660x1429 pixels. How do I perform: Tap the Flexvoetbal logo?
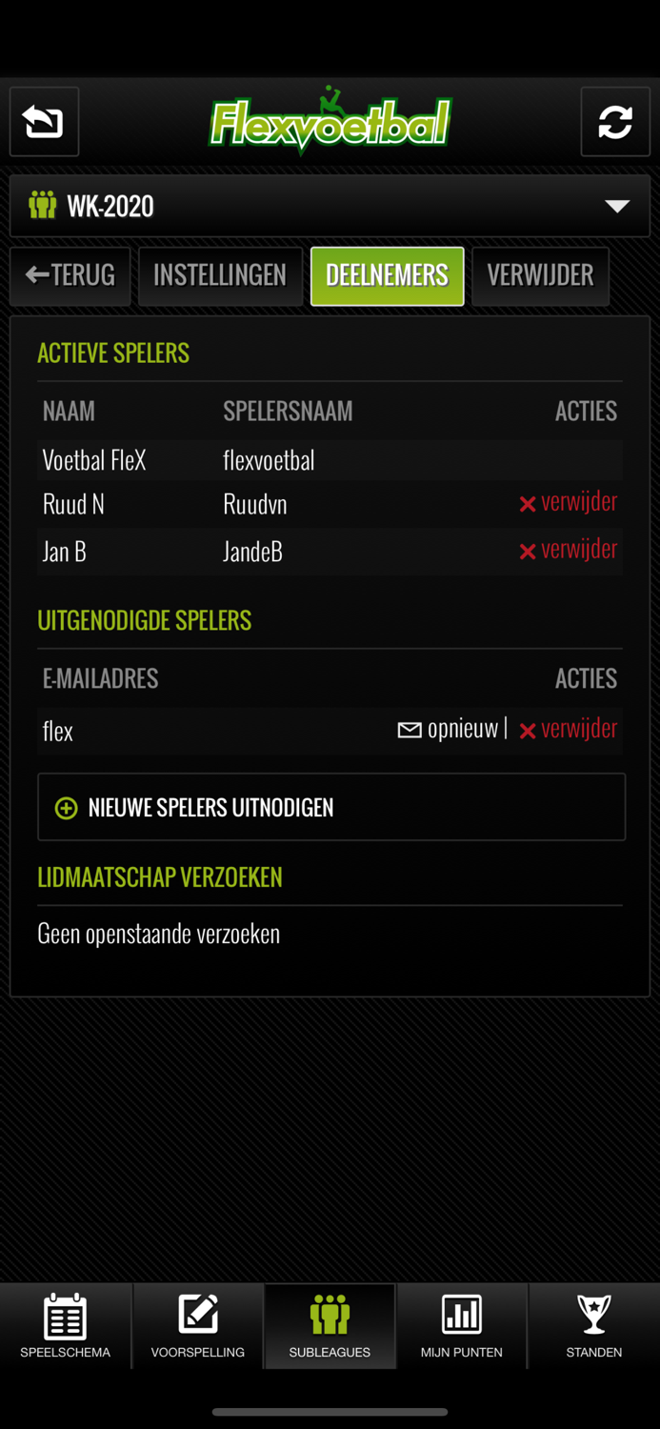[330, 122]
